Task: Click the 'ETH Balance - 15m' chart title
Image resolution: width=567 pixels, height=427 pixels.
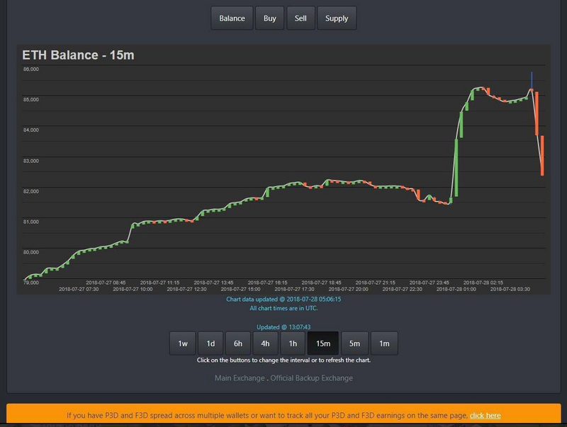Action: click(x=70, y=55)
